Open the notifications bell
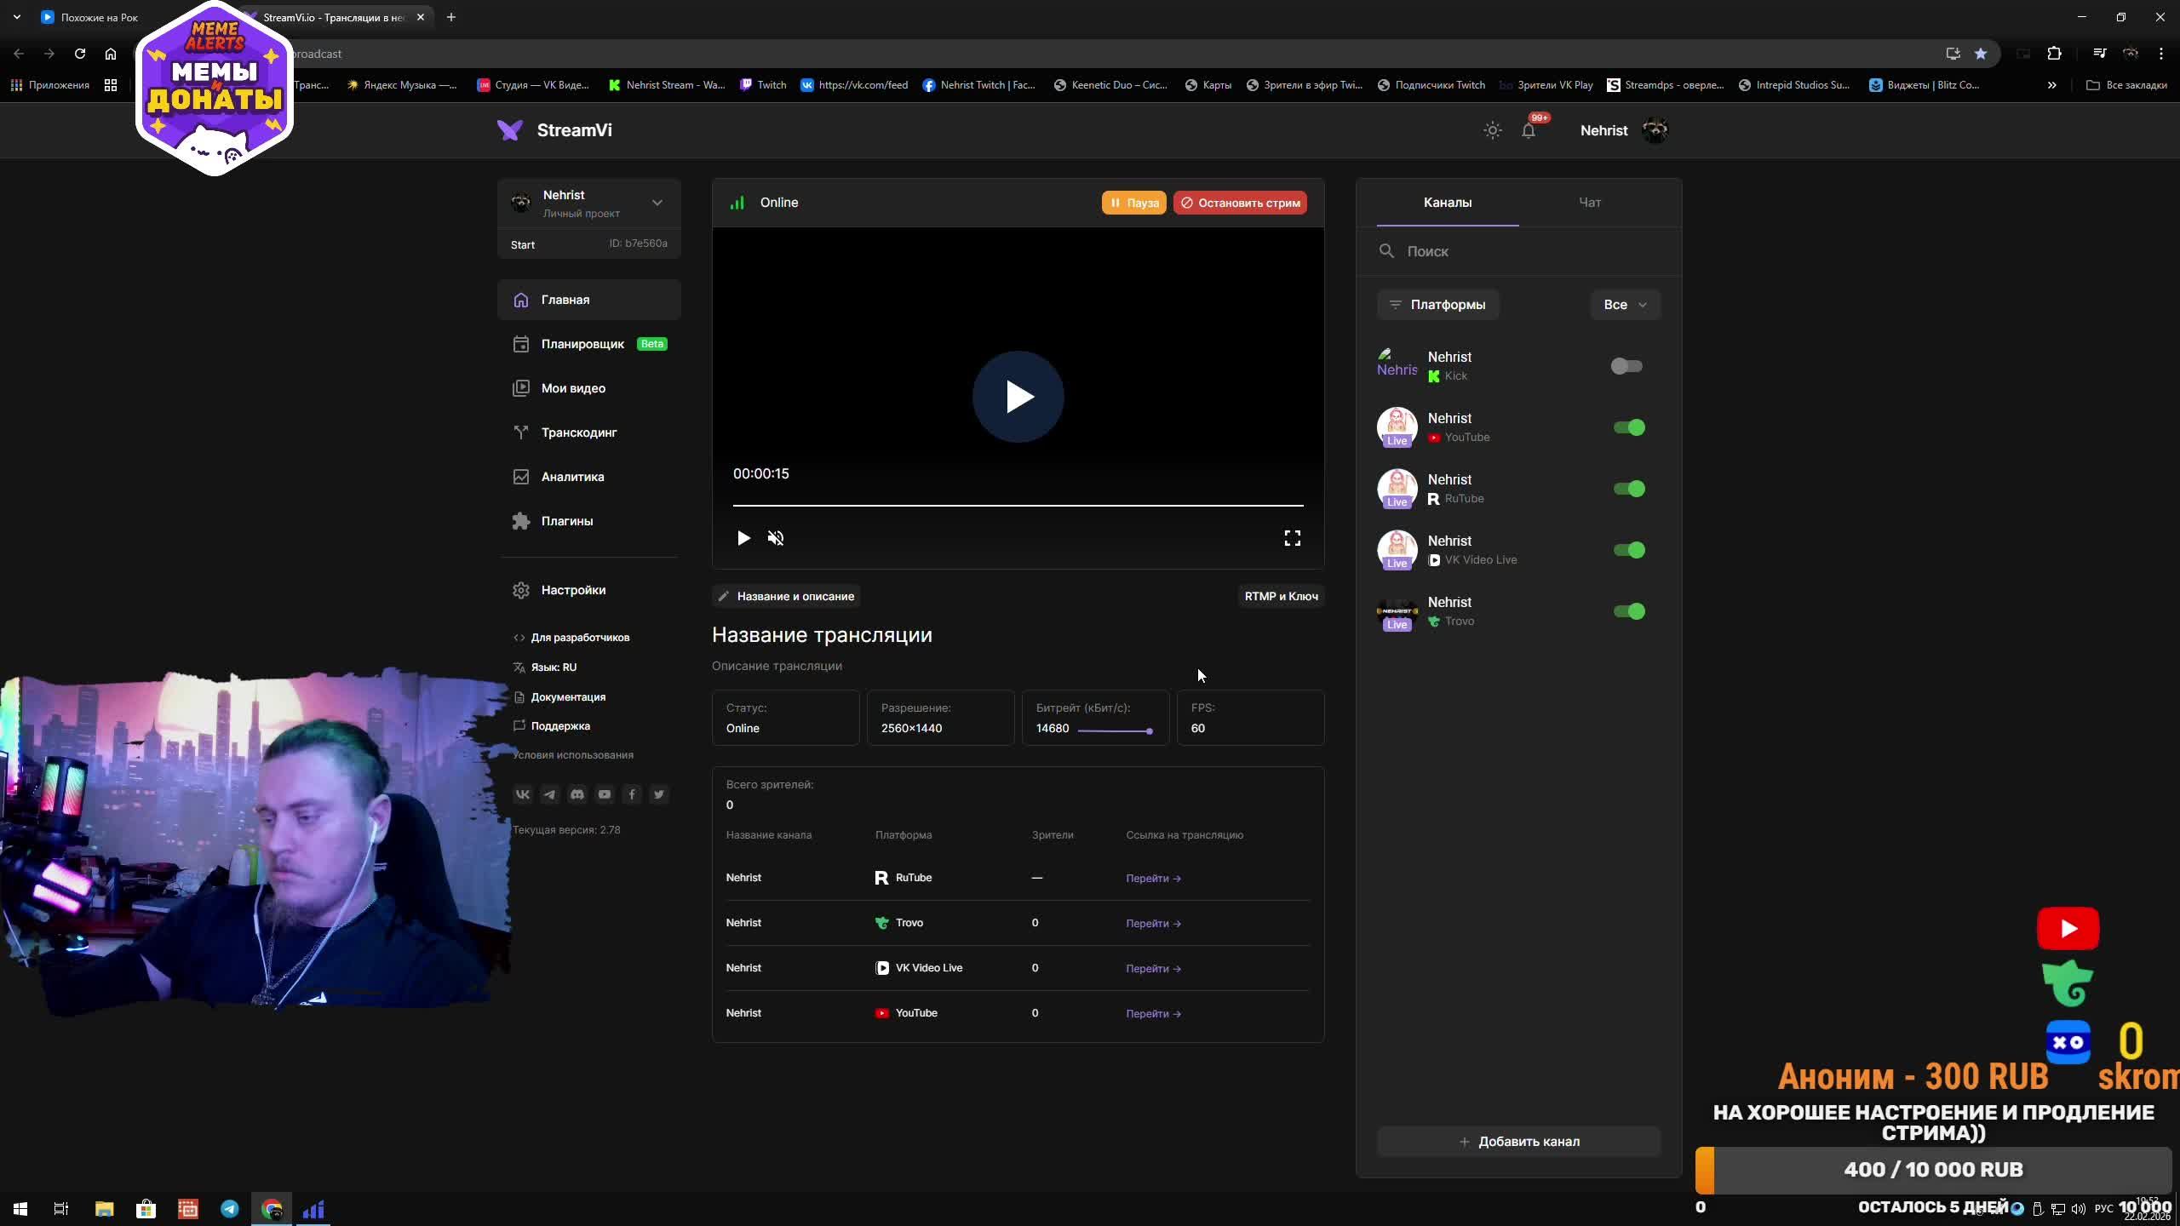 point(1529,130)
